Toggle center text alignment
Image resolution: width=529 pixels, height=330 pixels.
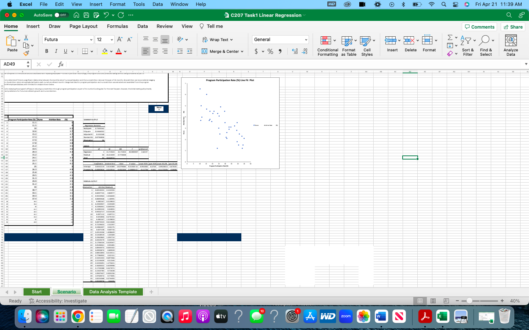155,51
